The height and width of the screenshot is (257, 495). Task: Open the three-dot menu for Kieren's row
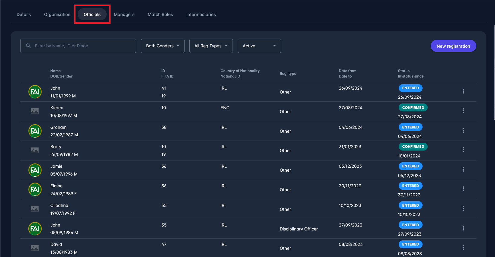click(463, 111)
